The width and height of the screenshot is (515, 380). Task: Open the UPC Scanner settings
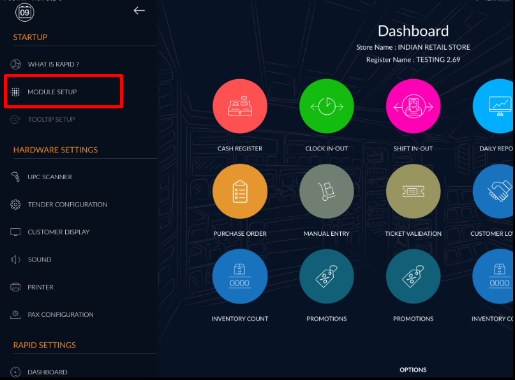pos(49,177)
